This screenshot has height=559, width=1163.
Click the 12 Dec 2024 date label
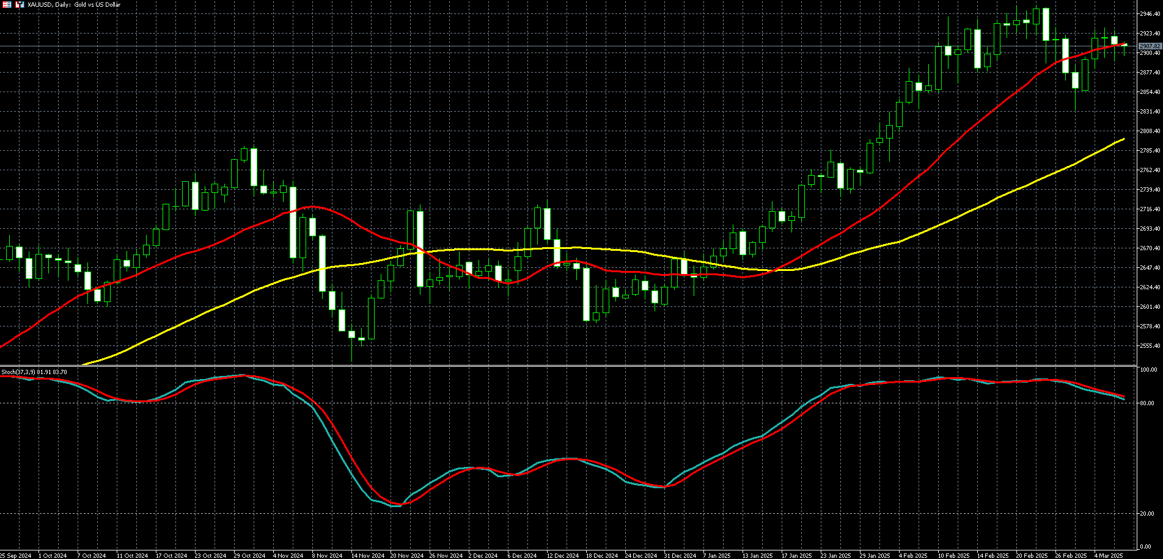tap(562, 555)
